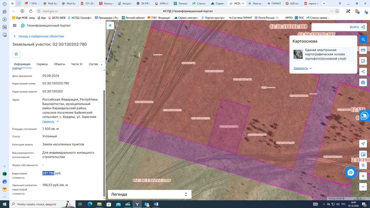Select the cadastral value 297 795
The width and height of the screenshot is (370, 208).
click(48, 173)
